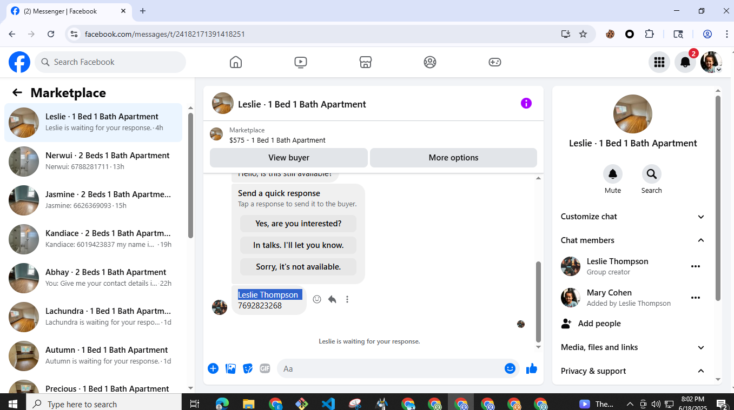
Task: Search within the conversation
Action: click(x=652, y=174)
